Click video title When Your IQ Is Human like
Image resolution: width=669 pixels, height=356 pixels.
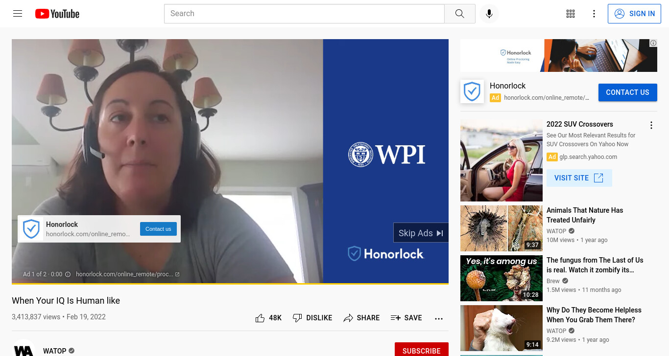pyautogui.click(x=66, y=301)
